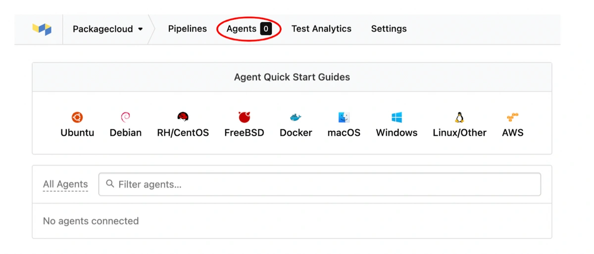Screen dimensions: 594x254
Task: Open the RH/CentOS quick start guide link
Action: (x=183, y=132)
